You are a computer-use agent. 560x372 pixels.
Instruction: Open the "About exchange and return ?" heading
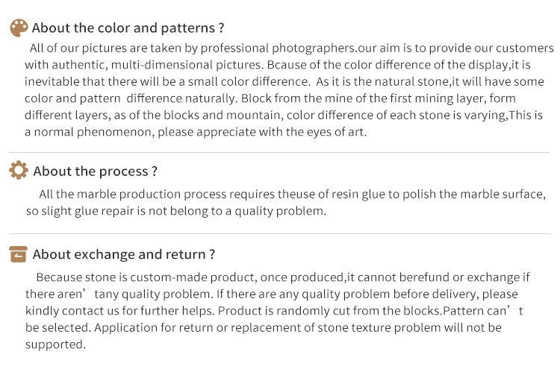[124, 254]
